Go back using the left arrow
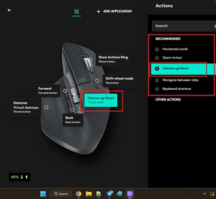This screenshot has width=216, height=199. point(9,10)
